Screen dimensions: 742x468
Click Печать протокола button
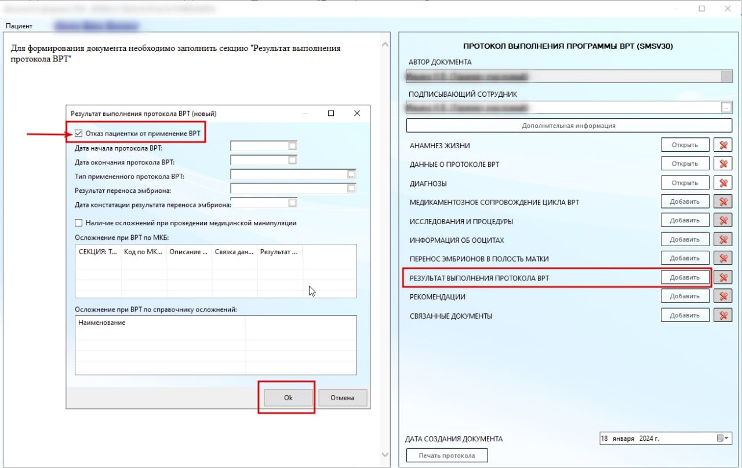(447, 455)
